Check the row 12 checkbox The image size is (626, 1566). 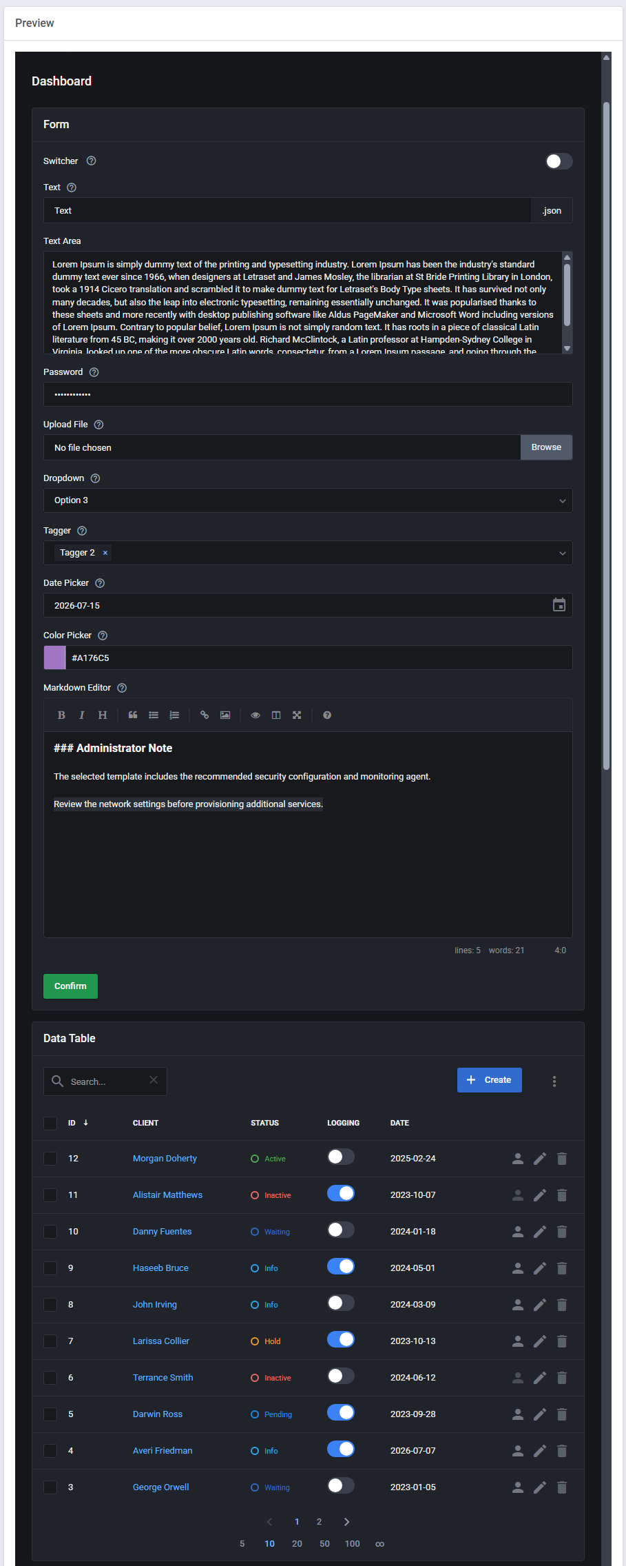point(50,1159)
